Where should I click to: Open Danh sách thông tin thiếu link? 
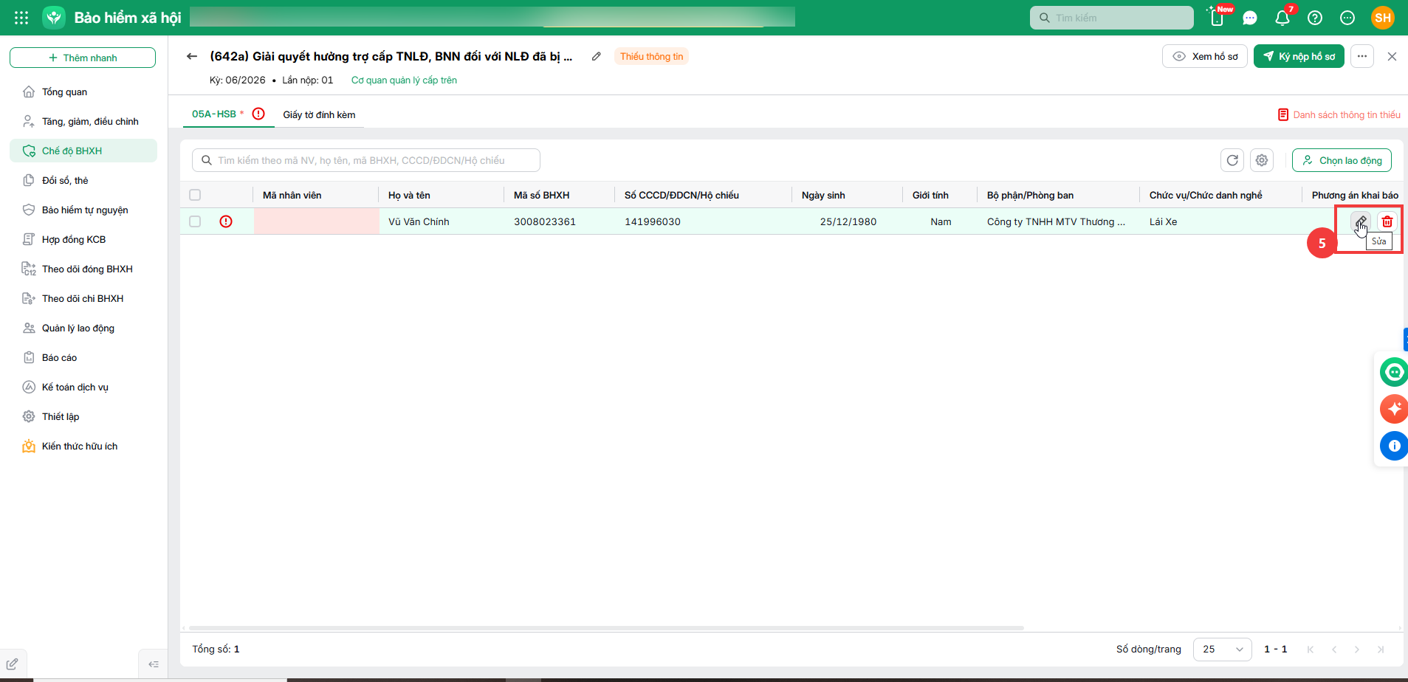point(1339,114)
